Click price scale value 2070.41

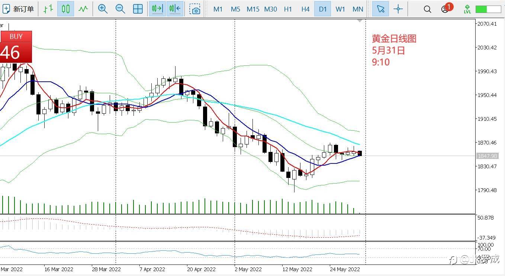click(x=487, y=24)
